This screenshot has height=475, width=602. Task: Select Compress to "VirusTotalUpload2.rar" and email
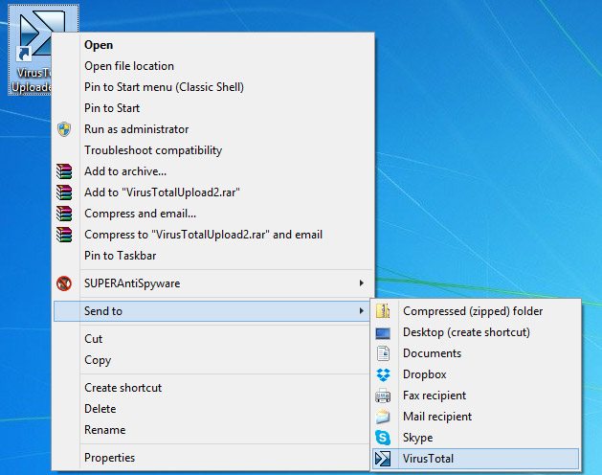click(x=212, y=235)
